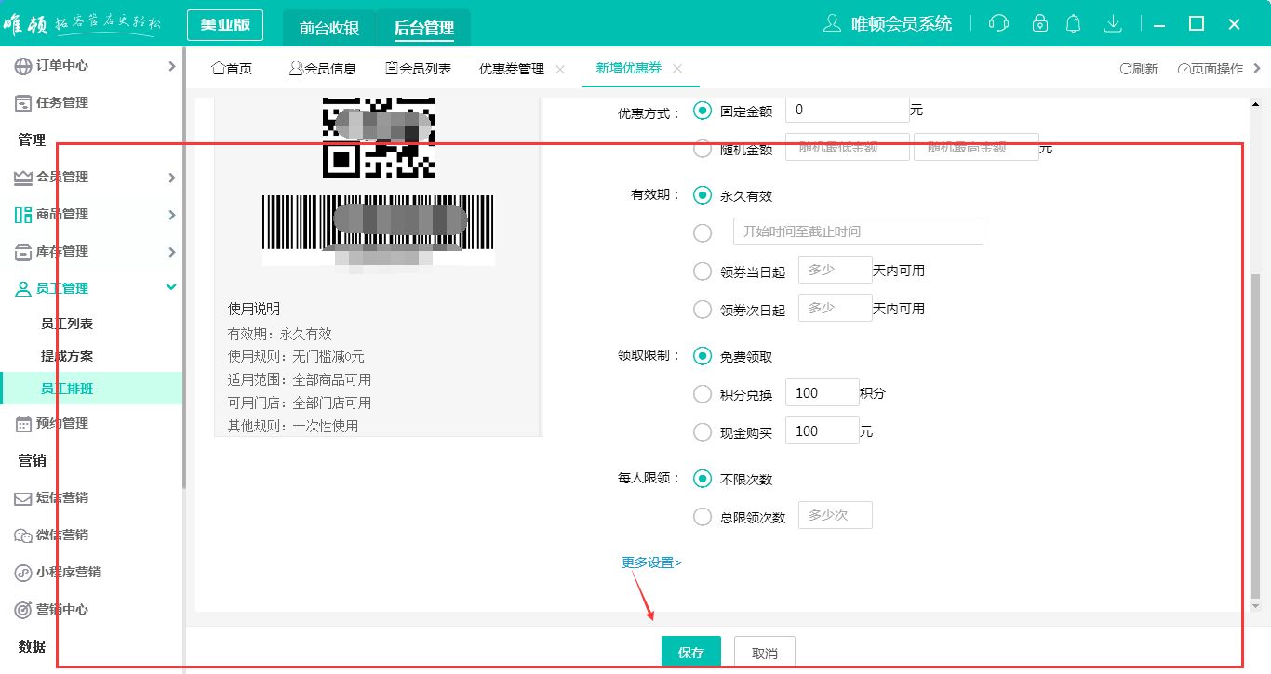Select 领券当日起 radio option
The height and width of the screenshot is (674, 1271).
[x=702, y=271]
